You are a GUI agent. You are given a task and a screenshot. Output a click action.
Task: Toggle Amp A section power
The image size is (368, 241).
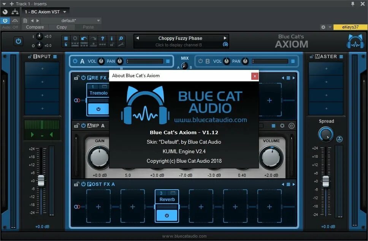tap(83, 125)
